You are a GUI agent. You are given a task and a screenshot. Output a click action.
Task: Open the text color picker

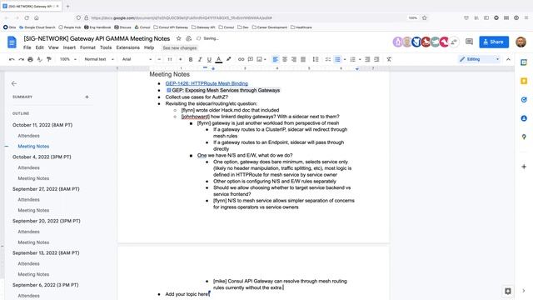click(x=219, y=59)
